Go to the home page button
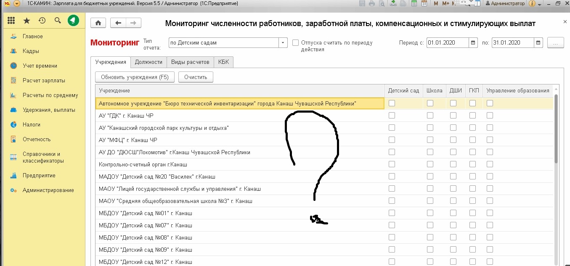570x266 pixels. click(x=98, y=23)
